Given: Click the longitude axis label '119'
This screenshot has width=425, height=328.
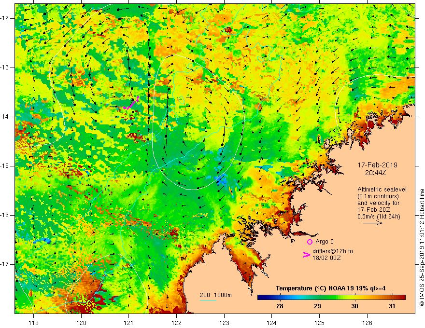Looking at the screenshot, I should pyautogui.click(x=34, y=323).
